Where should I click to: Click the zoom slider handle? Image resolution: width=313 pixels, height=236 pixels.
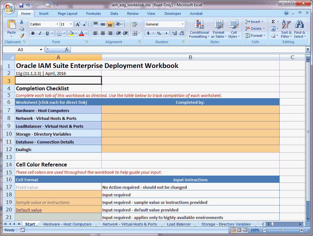[x=283, y=230]
